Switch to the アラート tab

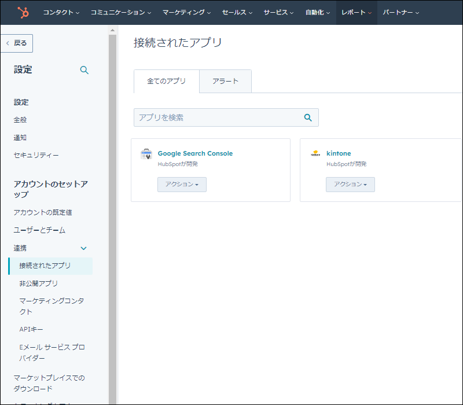[x=225, y=81]
